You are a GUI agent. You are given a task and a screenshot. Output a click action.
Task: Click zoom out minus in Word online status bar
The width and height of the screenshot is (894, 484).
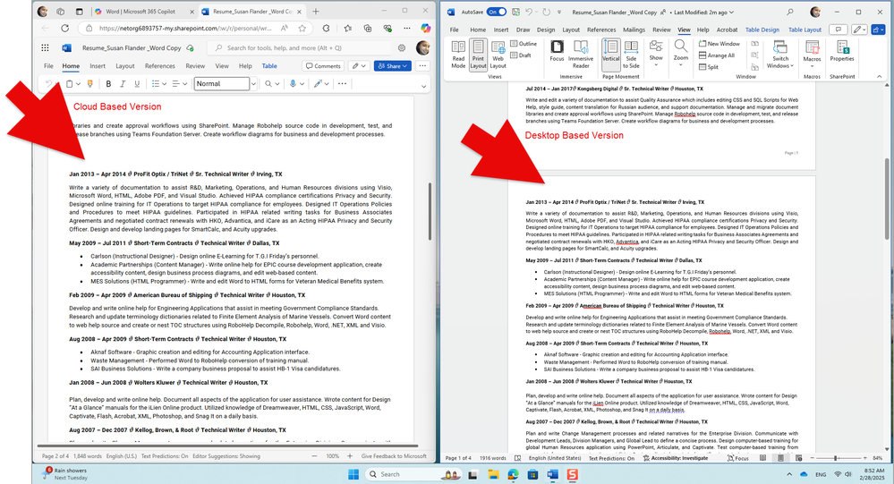click(x=314, y=456)
